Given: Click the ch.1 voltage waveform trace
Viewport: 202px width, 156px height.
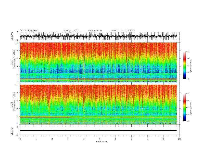Looking at the screenshot, I should point(98,36).
